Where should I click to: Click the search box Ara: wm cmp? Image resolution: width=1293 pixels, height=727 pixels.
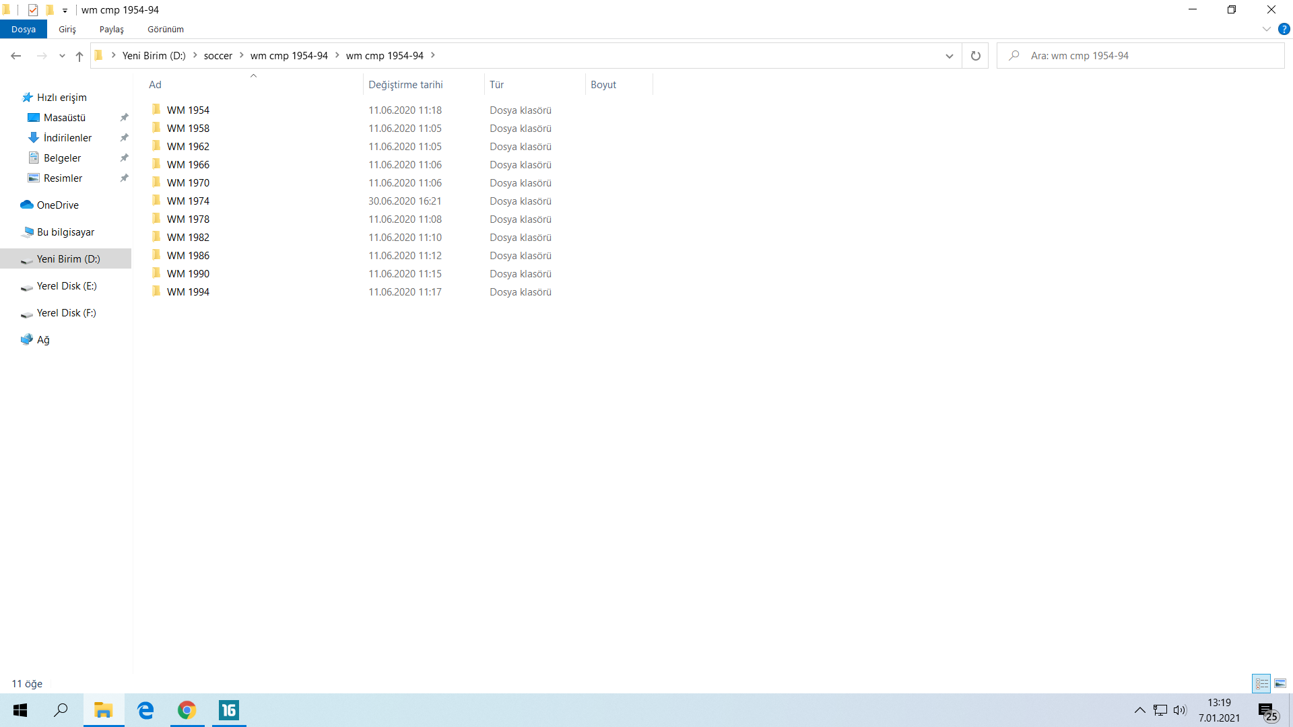[1145, 56]
